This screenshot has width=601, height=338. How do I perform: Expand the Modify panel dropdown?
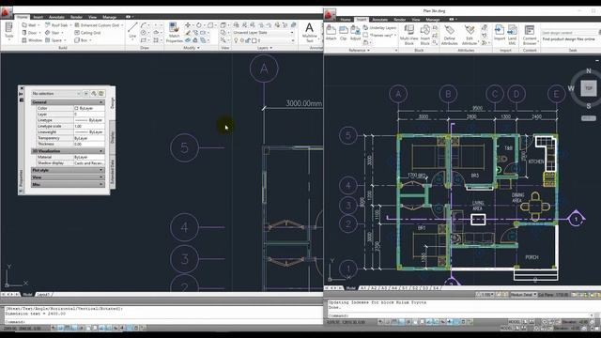(192, 48)
